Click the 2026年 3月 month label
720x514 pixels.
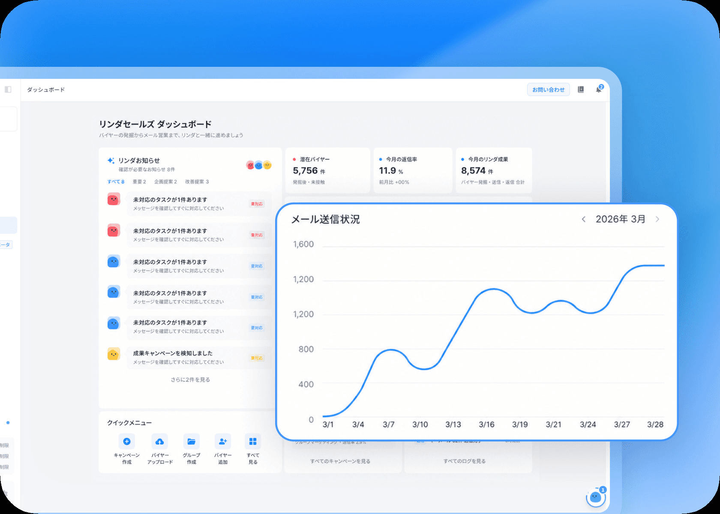click(621, 219)
